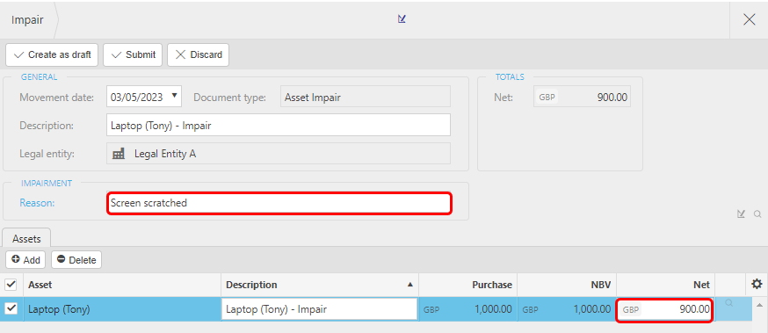Submit the impairment document
Image resolution: width=768 pixels, height=333 pixels.
(x=133, y=54)
